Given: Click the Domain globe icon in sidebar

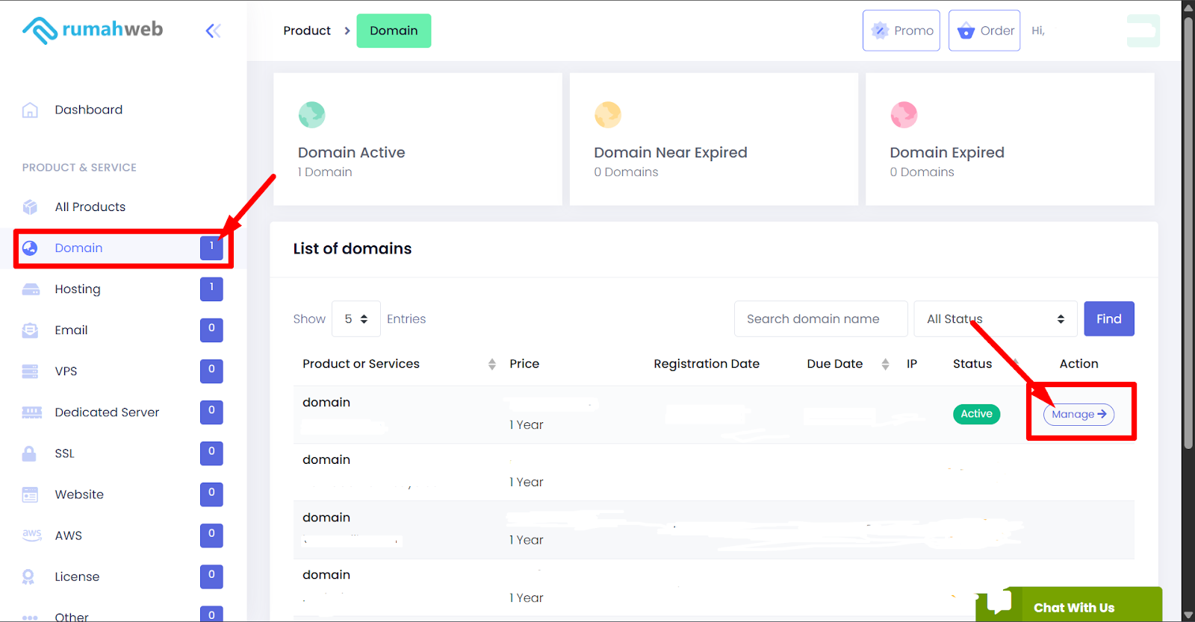Looking at the screenshot, I should click(x=30, y=248).
